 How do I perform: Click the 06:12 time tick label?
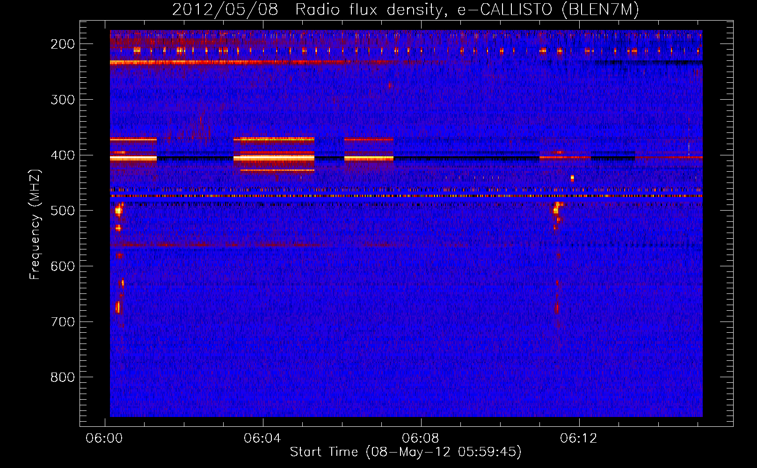click(x=578, y=438)
